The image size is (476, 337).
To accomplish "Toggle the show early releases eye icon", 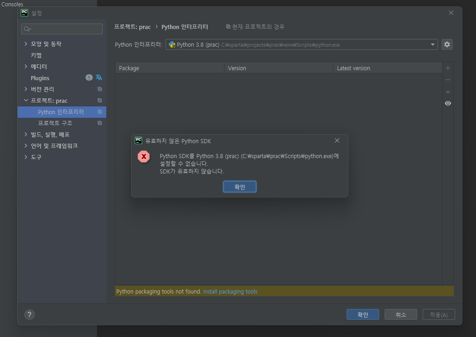I will click(448, 103).
